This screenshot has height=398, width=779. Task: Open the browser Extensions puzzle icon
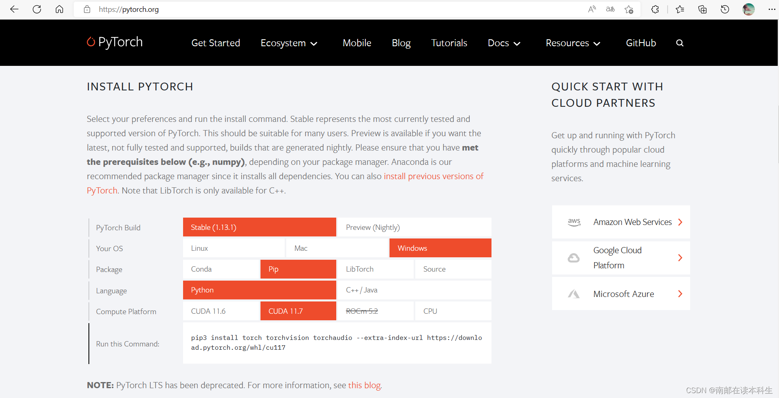coord(655,9)
